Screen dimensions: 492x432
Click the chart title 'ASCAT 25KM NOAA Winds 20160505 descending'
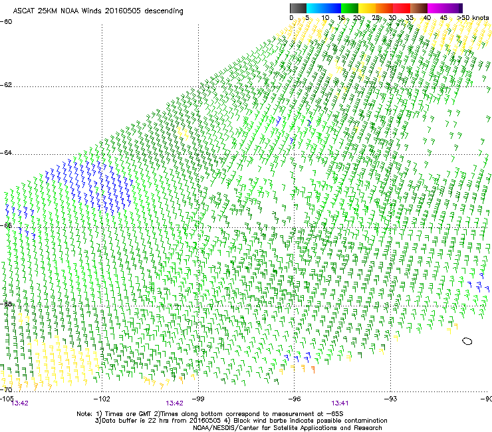click(98, 11)
